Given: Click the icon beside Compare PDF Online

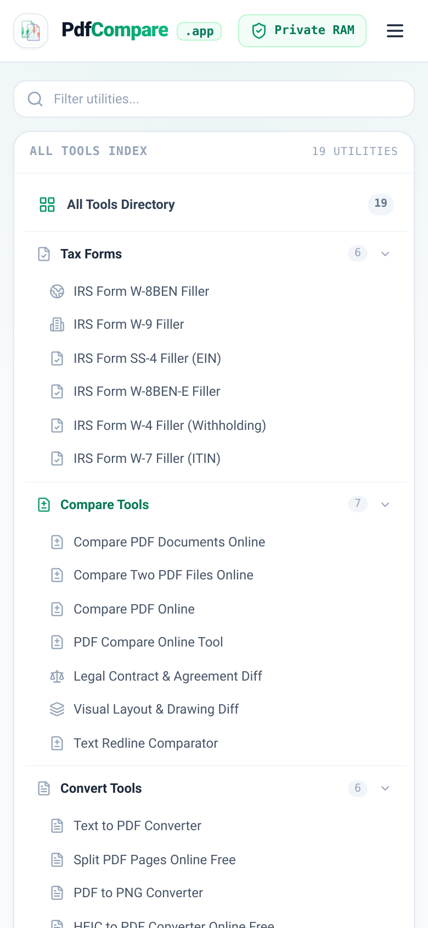Looking at the screenshot, I should 57,609.
